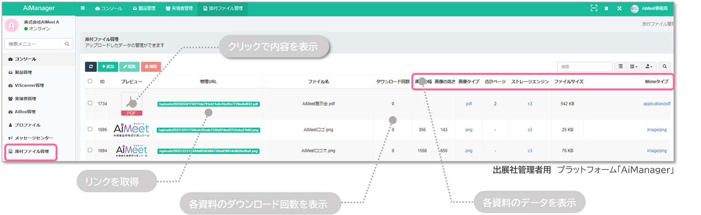
Task: Check the row 1734 checkbox
Action: pos(90,103)
